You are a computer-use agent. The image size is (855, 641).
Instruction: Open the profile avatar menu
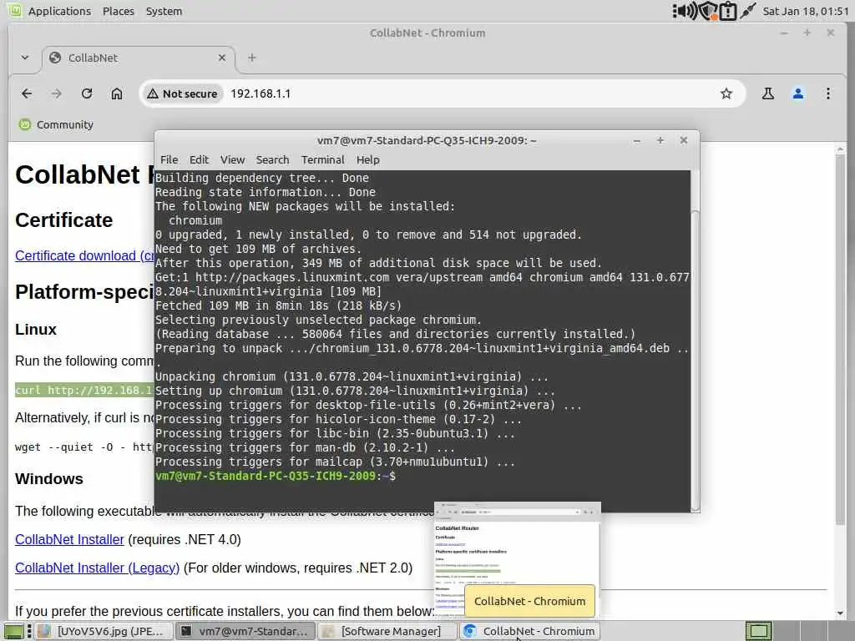pyautogui.click(x=797, y=93)
